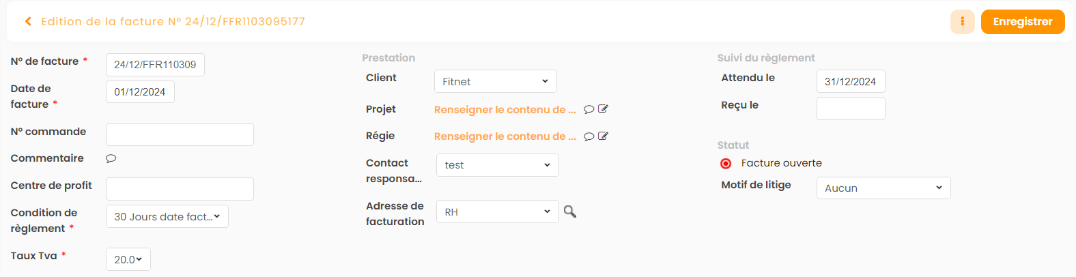Image resolution: width=1076 pixels, height=277 pixels.
Task: Click the Régie Renseigner le contenu link
Action: [505, 136]
